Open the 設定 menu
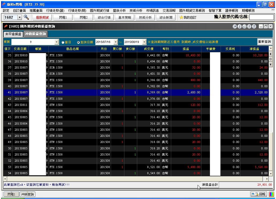Screen dimensions: 276x199 (x=6, y=11)
